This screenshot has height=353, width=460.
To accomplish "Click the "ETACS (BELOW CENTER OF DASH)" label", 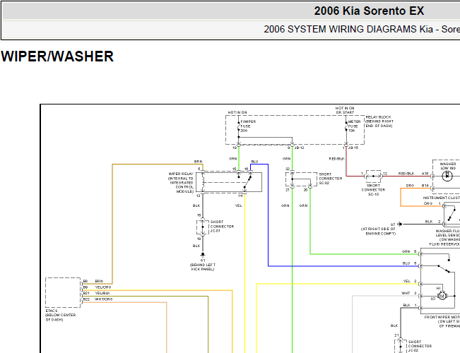I will [61, 315].
